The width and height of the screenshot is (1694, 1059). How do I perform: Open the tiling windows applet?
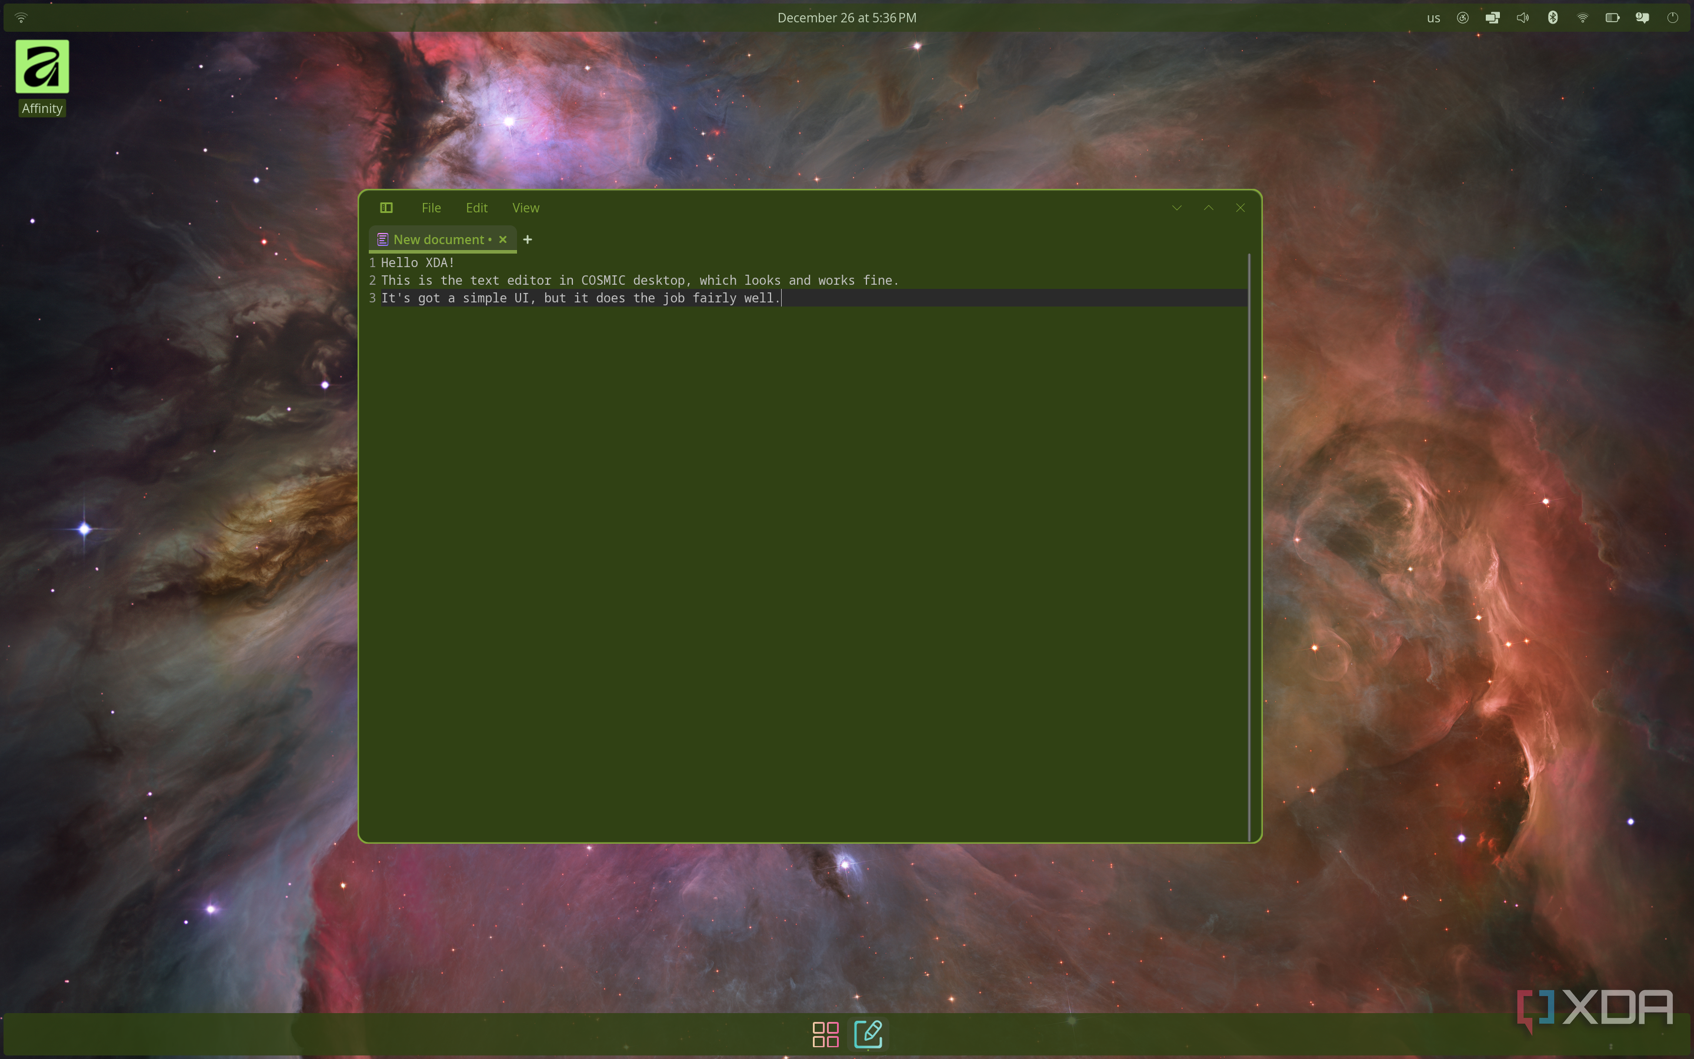click(1492, 18)
